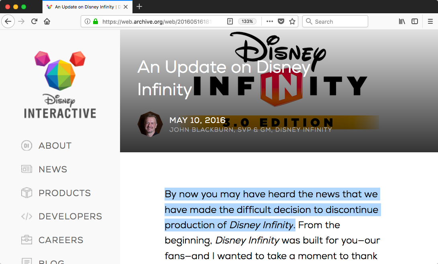The height and width of the screenshot is (264, 438).
Task: Open a new tab with the plus button
Action: pyautogui.click(x=139, y=6)
